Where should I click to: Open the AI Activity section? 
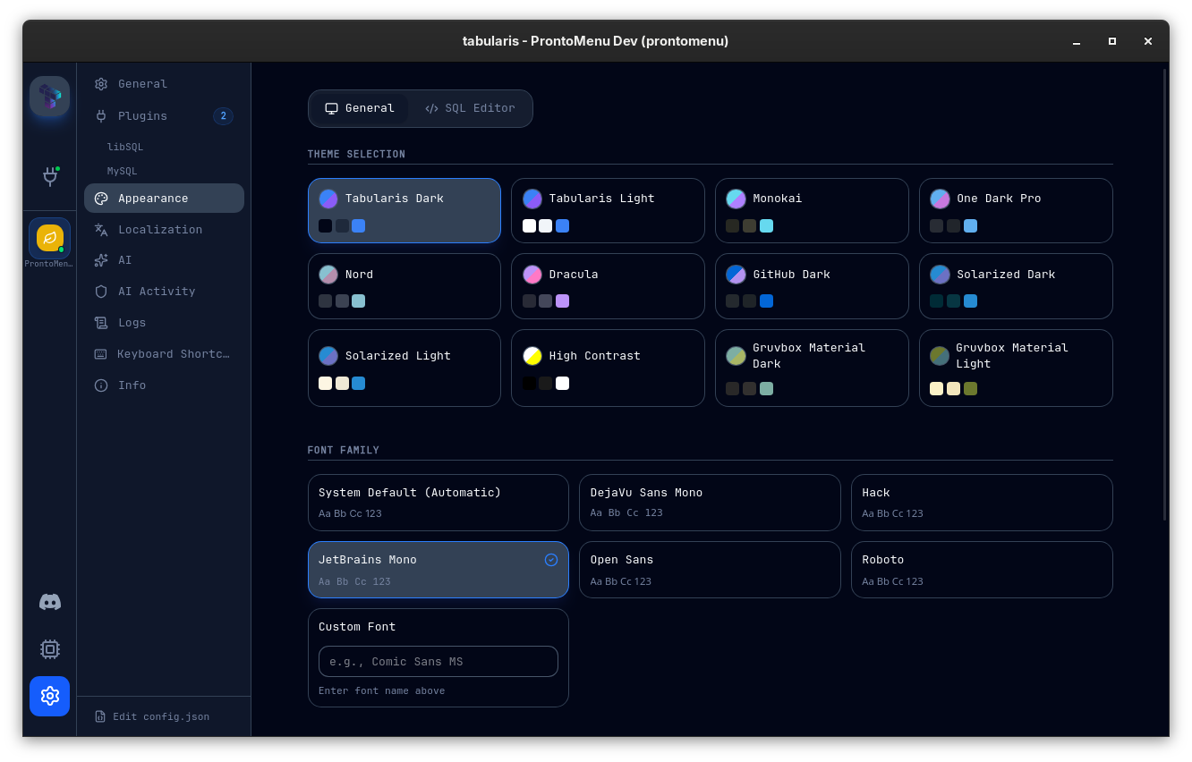[x=165, y=292]
